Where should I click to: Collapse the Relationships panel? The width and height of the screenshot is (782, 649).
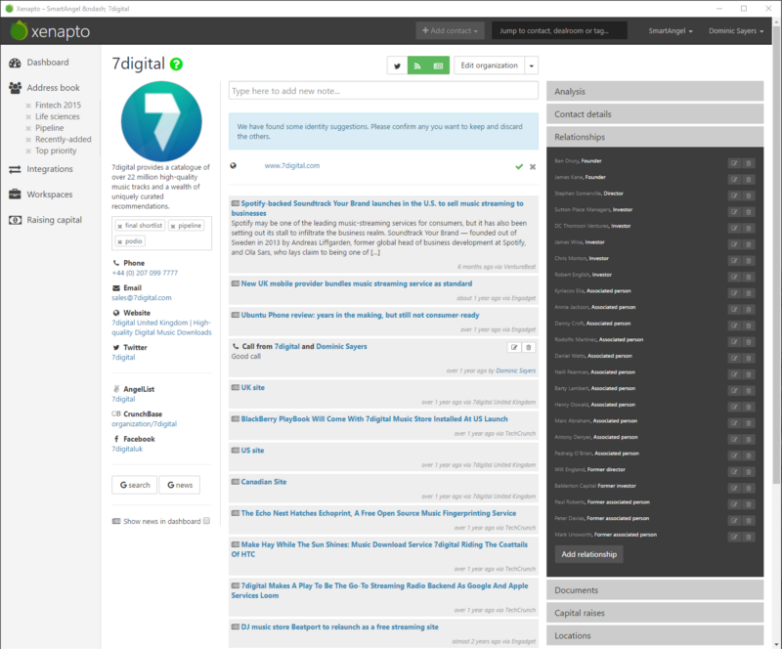click(655, 137)
